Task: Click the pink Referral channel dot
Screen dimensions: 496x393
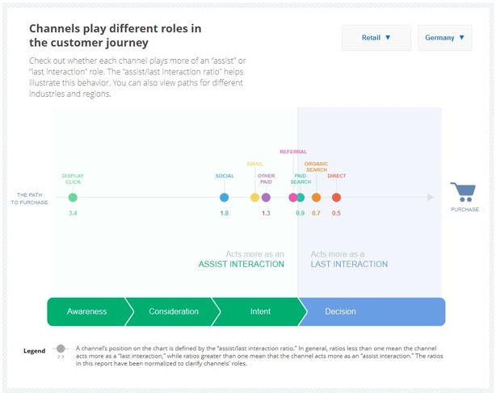Action: 292,197
